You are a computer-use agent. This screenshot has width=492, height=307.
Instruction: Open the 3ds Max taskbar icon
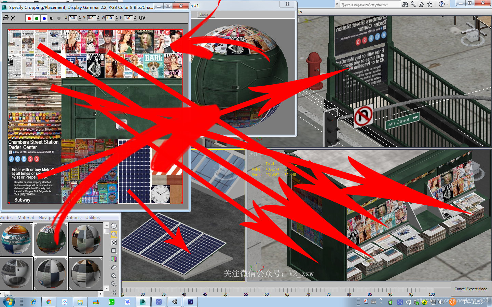pyautogui.click(x=143, y=302)
